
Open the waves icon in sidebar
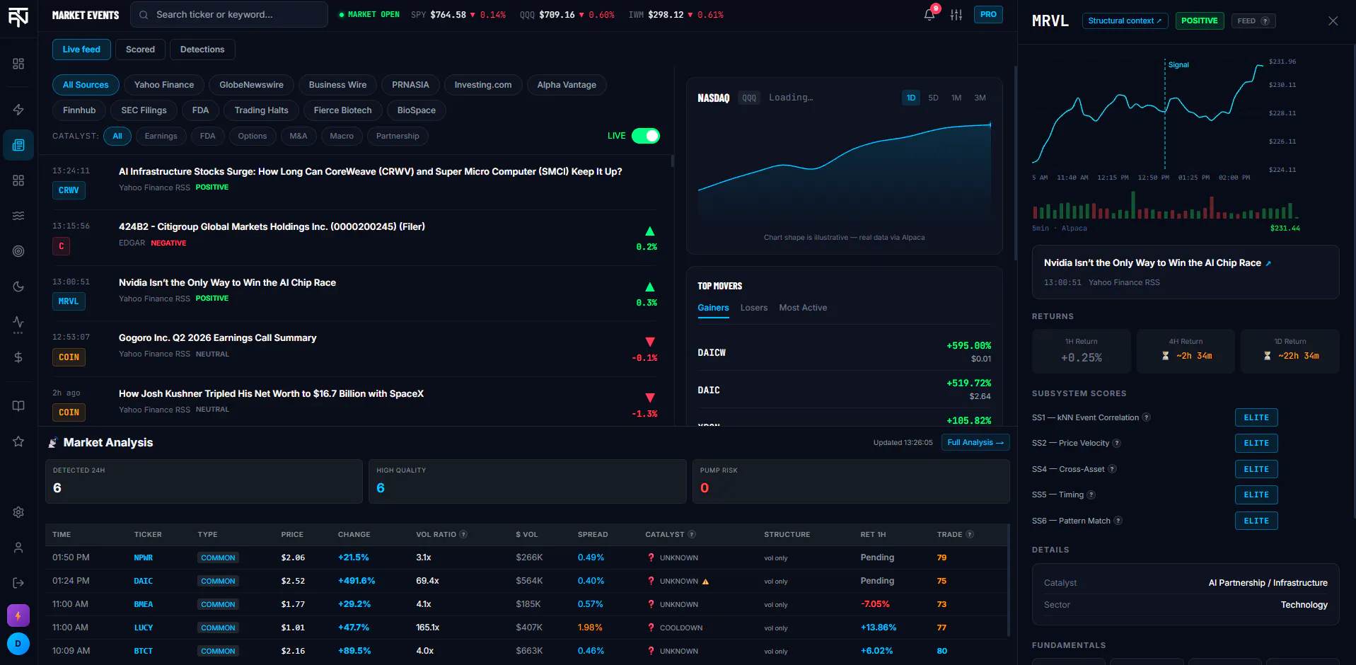tap(18, 216)
